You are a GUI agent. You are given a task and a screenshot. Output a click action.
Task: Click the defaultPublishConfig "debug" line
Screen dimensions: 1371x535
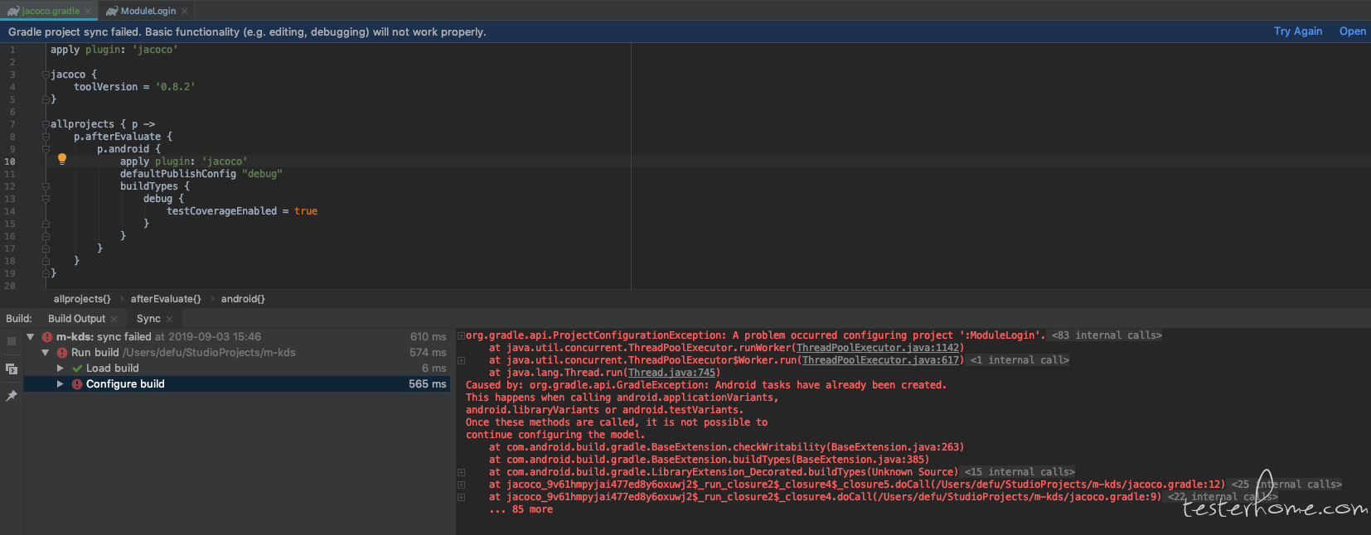point(201,174)
